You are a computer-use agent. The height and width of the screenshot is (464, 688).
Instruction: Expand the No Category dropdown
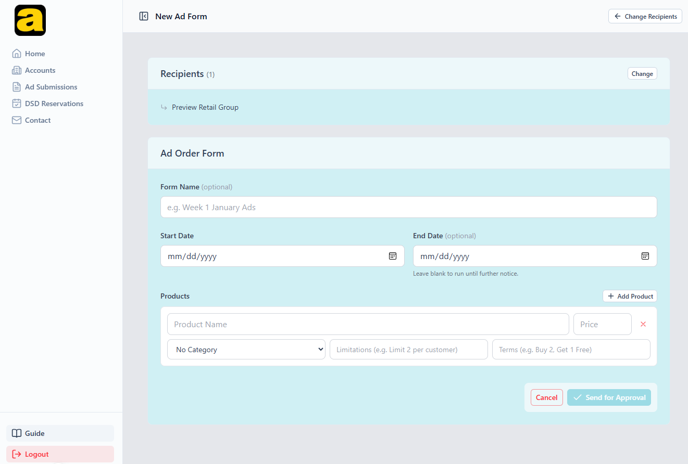(246, 350)
